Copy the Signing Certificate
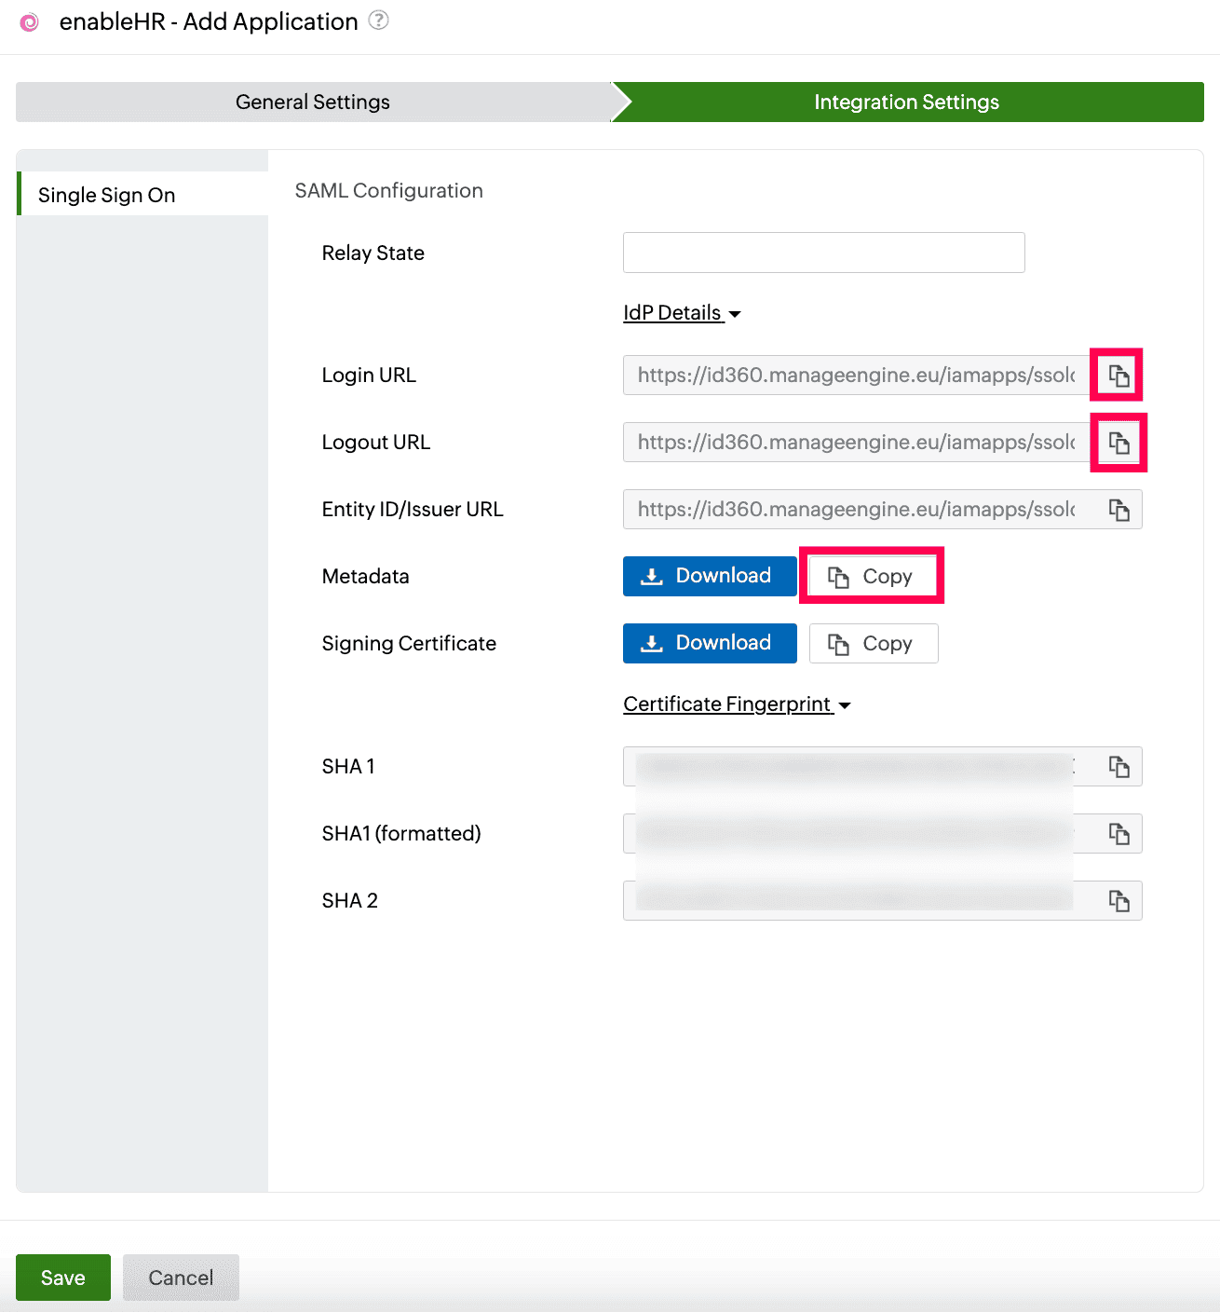 point(873,644)
